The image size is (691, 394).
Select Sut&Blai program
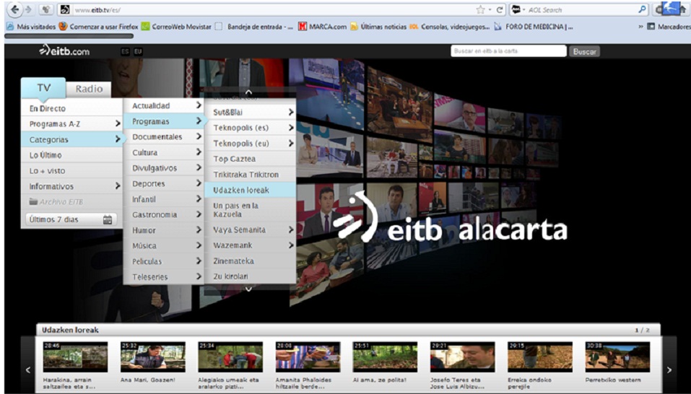[x=251, y=113]
